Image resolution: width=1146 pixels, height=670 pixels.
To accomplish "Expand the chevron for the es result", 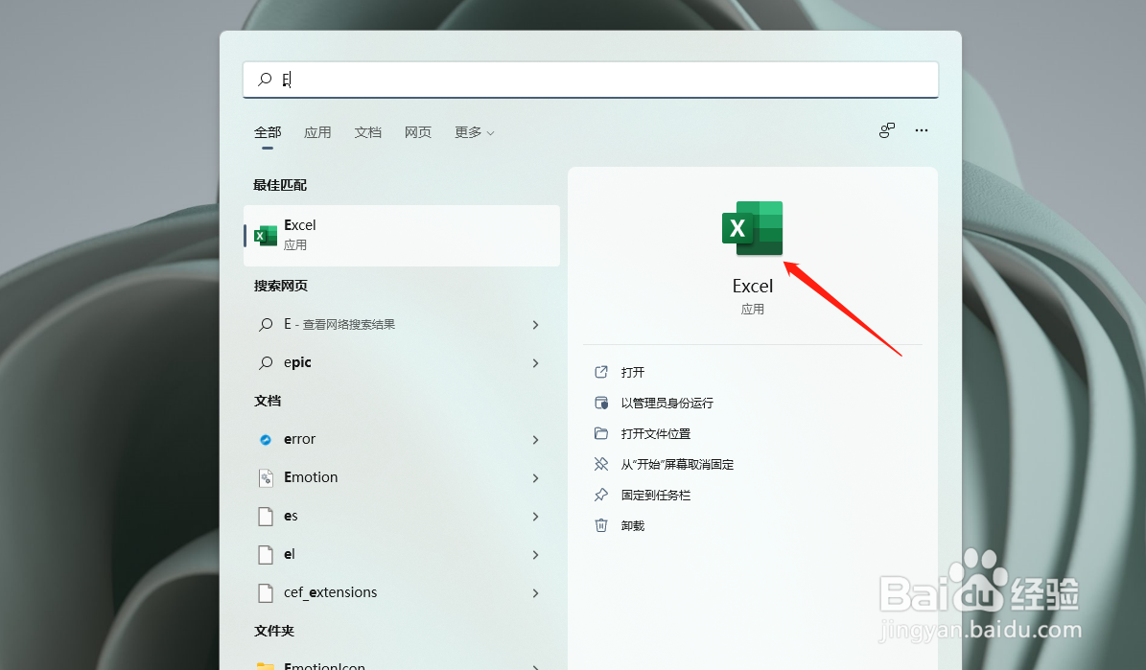I will 536,517.
